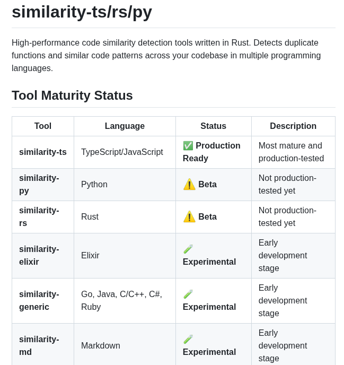Click the 'Go, Java, C/C++, C#, Ruby' cell
The height and width of the screenshot is (365, 344).
(x=125, y=300)
